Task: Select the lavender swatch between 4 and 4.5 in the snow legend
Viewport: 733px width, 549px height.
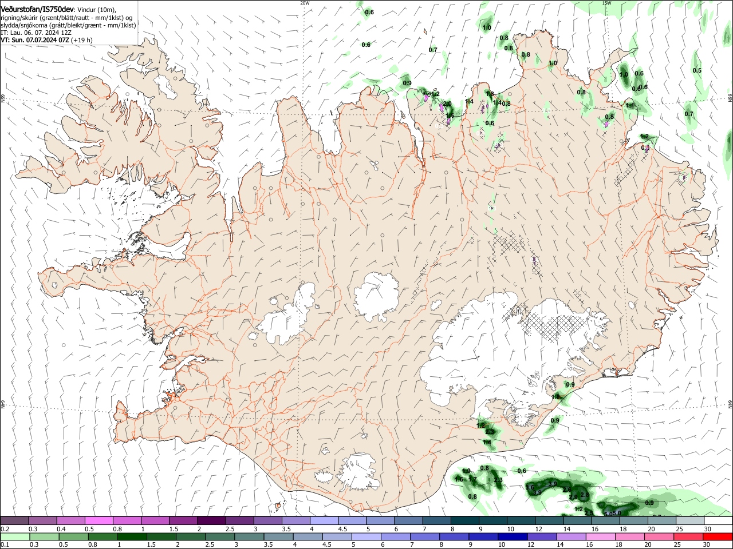Action: click(324, 520)
